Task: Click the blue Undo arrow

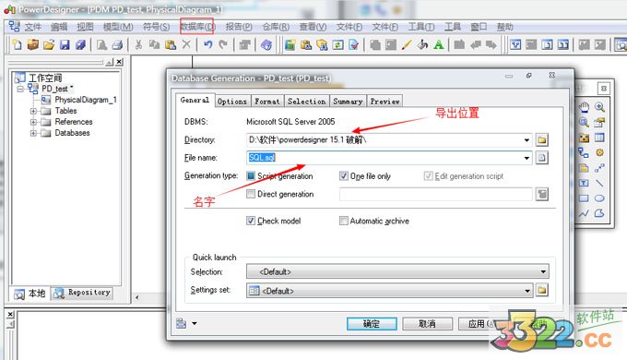Action: click(207, 44)
